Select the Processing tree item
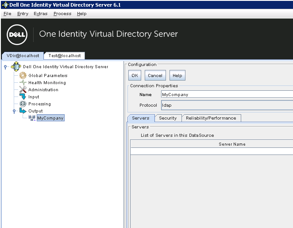 coord(39,104)
